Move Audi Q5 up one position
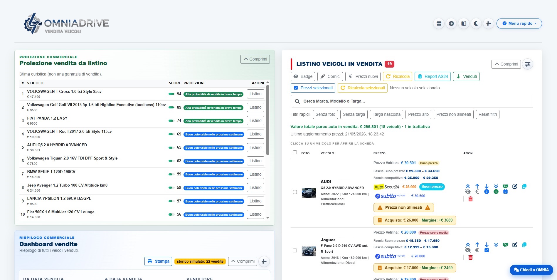The width and height of the screenshot is (557, 280). click(x=477, y=186)
